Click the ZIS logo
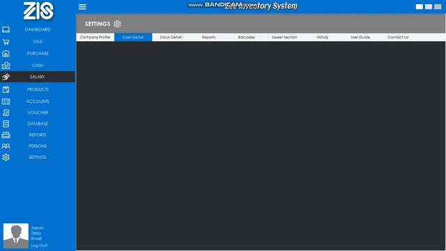446x251 pixels. (38, 11)
